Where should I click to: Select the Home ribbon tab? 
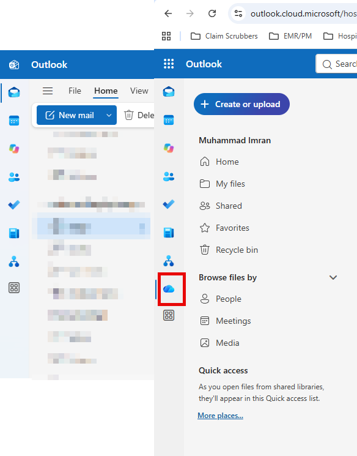(x=106, y=91)
